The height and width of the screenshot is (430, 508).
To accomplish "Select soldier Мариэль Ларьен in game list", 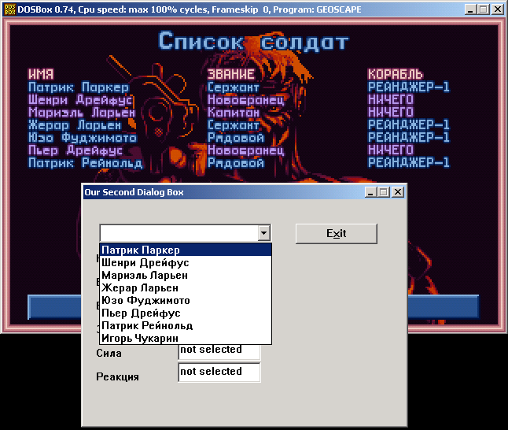I will [82, 113].
